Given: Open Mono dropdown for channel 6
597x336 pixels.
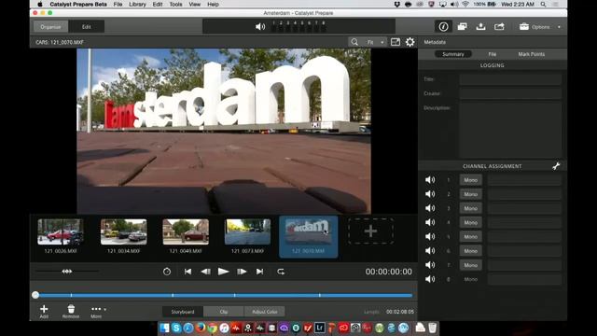Looking at the screenshot, I should point(470,251).
